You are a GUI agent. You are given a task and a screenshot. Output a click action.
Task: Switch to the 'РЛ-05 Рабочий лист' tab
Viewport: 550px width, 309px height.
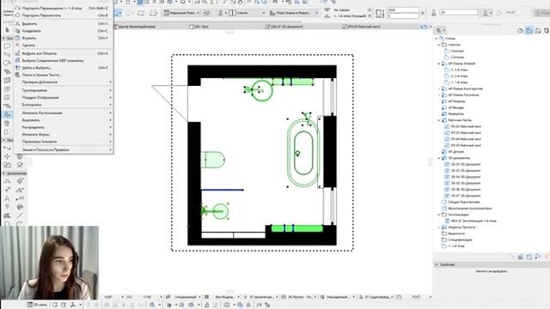pos(361,27)
